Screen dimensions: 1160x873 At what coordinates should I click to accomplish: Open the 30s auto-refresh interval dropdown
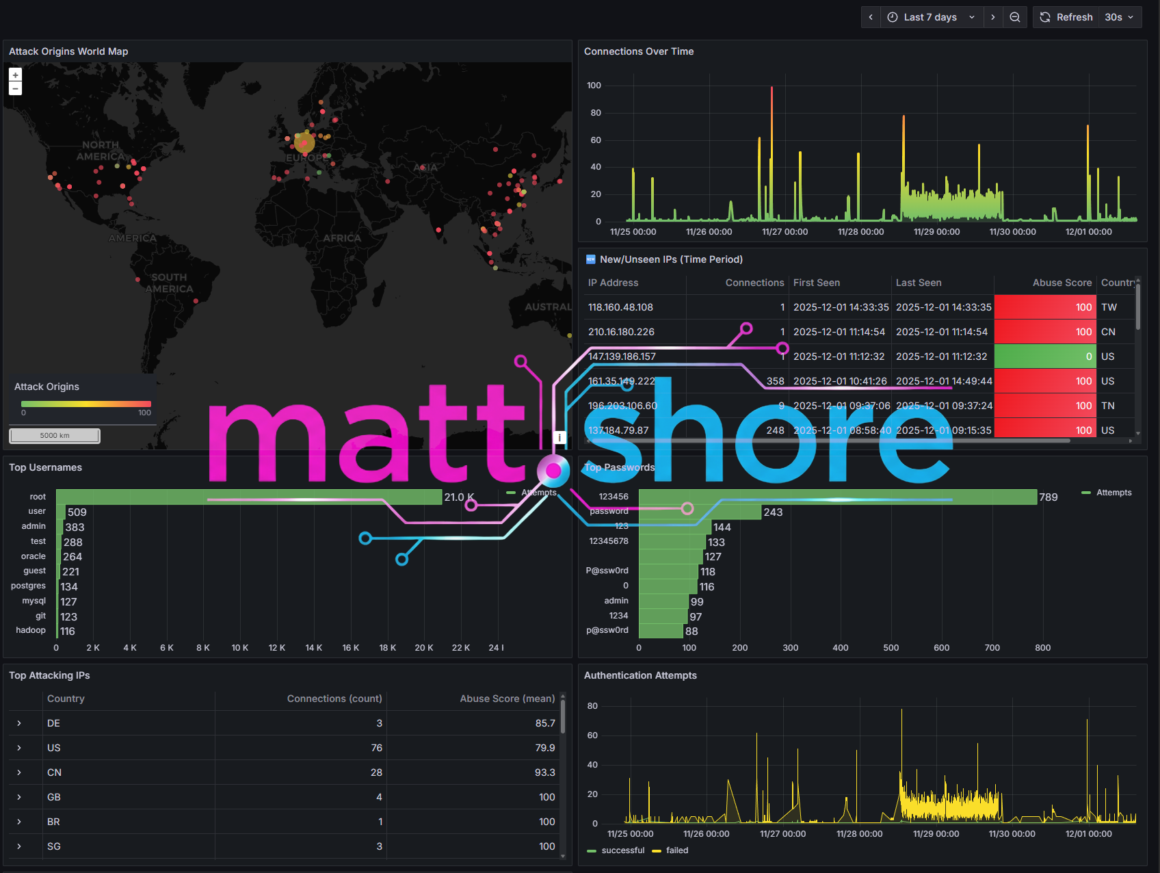(x=1119, y=17)
